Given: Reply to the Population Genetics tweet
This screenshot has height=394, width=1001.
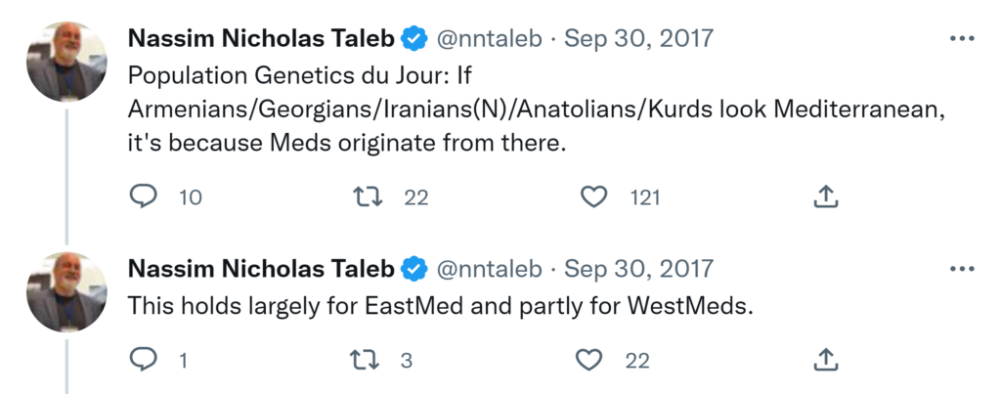Looking at the screenshot, I should (x=144, y=197).
